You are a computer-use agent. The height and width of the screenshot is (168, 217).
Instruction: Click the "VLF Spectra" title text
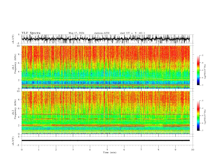point(31,33)
